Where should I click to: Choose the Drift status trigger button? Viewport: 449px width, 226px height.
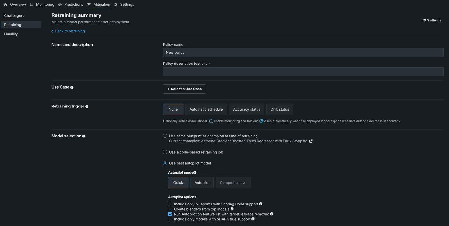(x=280, y=110)
